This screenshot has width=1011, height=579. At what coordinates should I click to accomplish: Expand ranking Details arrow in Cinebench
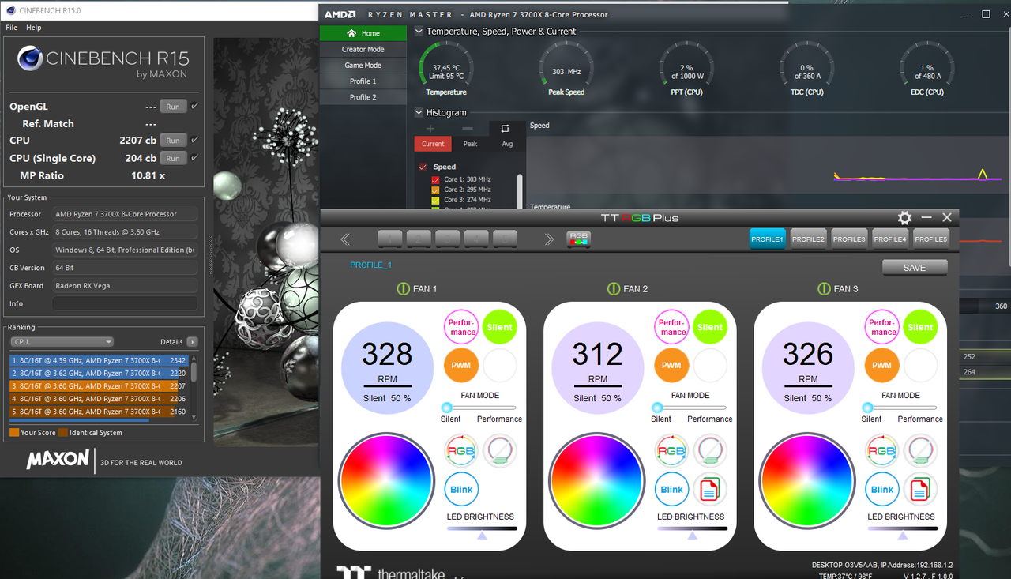click(x=192, y=342)
